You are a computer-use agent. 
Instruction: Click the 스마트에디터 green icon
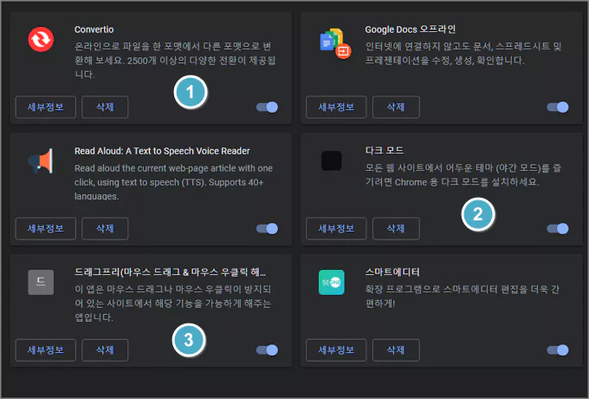(331, 282)
